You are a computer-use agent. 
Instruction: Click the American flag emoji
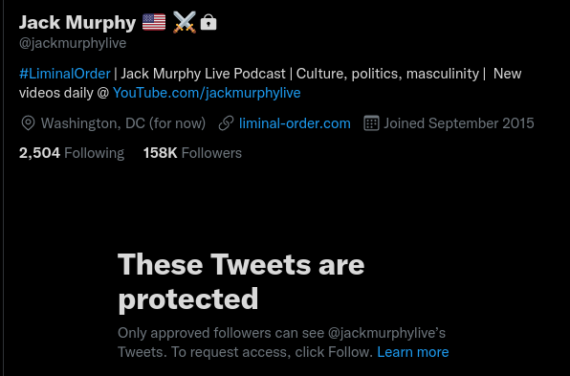(154, 22)
